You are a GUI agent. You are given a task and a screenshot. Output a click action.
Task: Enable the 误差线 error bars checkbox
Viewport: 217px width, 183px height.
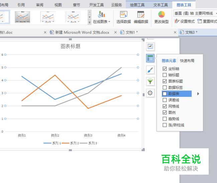pyautogui.click(x=165, y=100)
